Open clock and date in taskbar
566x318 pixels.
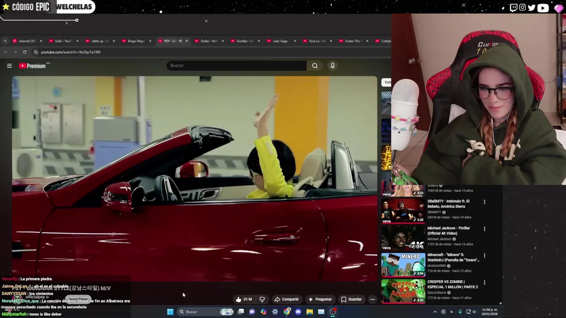pos(490,312)
